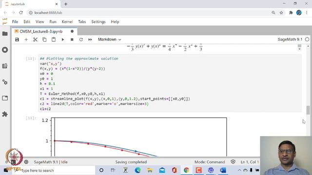The image size is (312, 175).
Task: Restart the kernel
Action: pyautogui.click(x=81, y=39)
